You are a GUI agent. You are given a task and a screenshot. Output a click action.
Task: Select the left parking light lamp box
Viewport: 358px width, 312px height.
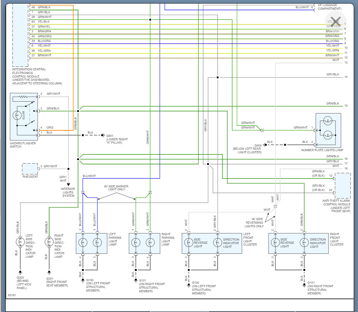click(91, 243)
